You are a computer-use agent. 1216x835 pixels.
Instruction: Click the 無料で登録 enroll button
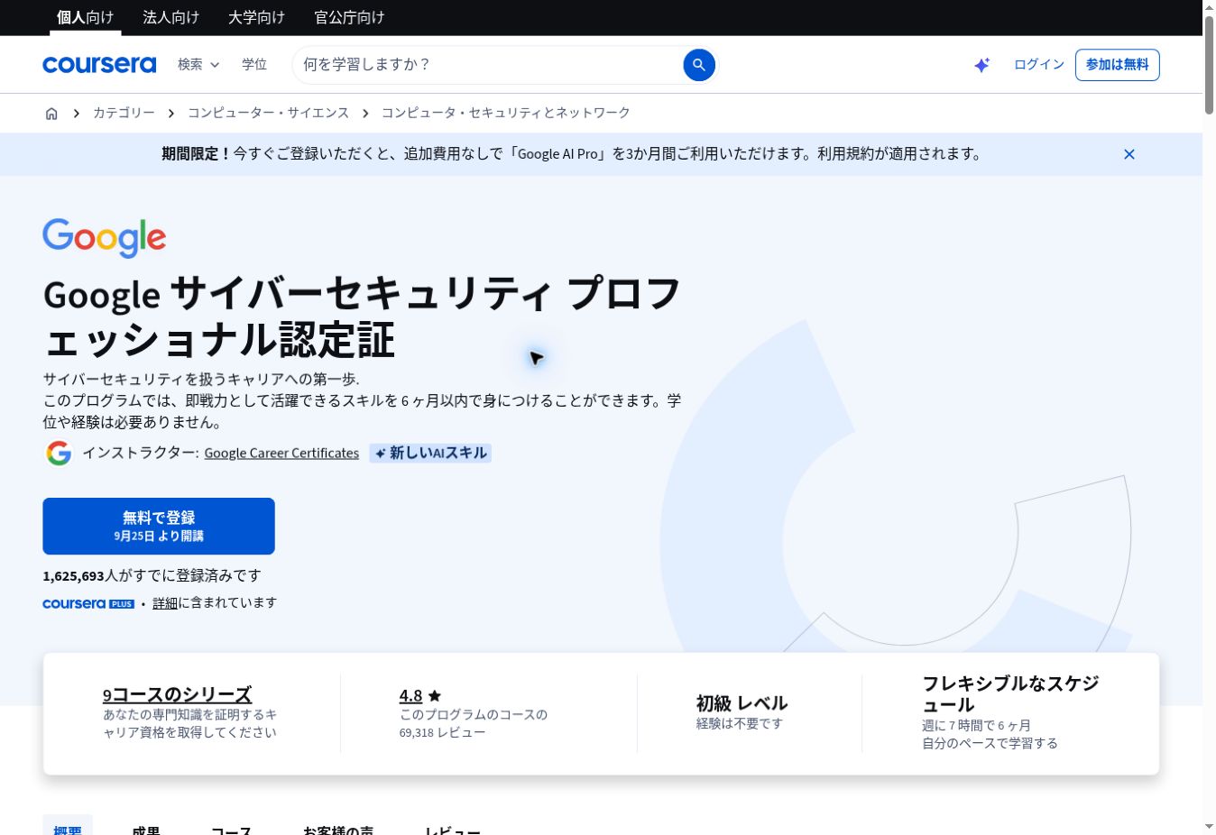coord(159,526)
